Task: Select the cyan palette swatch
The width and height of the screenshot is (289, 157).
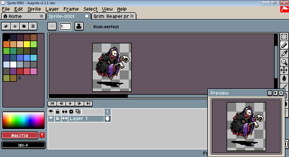Action: 34,58
